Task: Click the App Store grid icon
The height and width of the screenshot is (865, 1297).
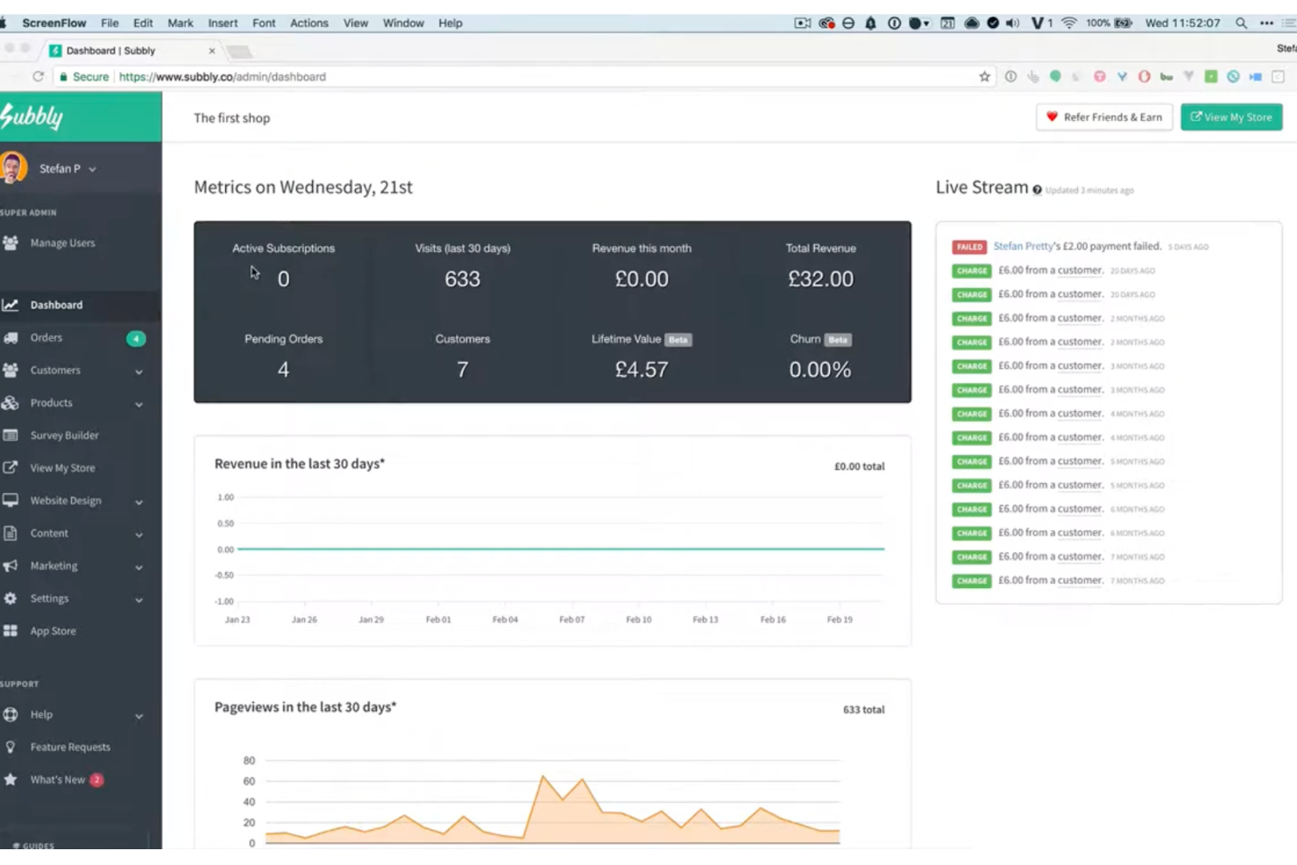Action: 11,631
